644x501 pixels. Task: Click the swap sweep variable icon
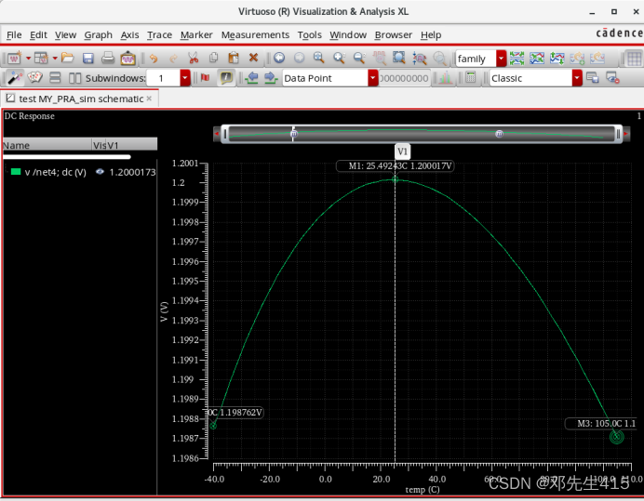(x=557, y=59)
